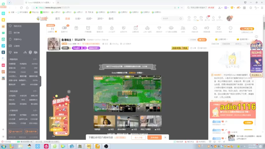This screenshot has height=149, width=265.
Task: Click the user avatar in the header
Action: (229, 18)
